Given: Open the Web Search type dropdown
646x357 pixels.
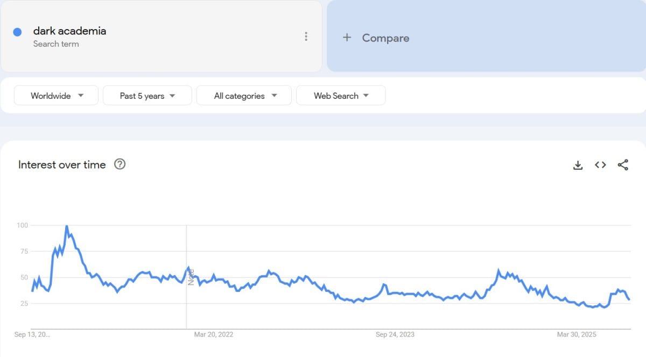Looking at the screenshot, I should pyautogui.click(x=341, y=96).
